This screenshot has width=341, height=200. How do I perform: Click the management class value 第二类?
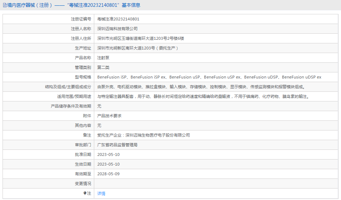(103, 67)
